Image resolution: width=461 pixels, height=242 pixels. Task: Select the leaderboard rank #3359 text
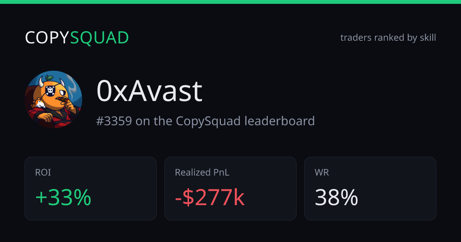click(114, 121)
